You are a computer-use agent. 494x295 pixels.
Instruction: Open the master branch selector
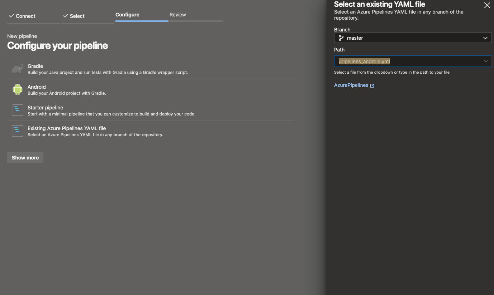point(413,38)
